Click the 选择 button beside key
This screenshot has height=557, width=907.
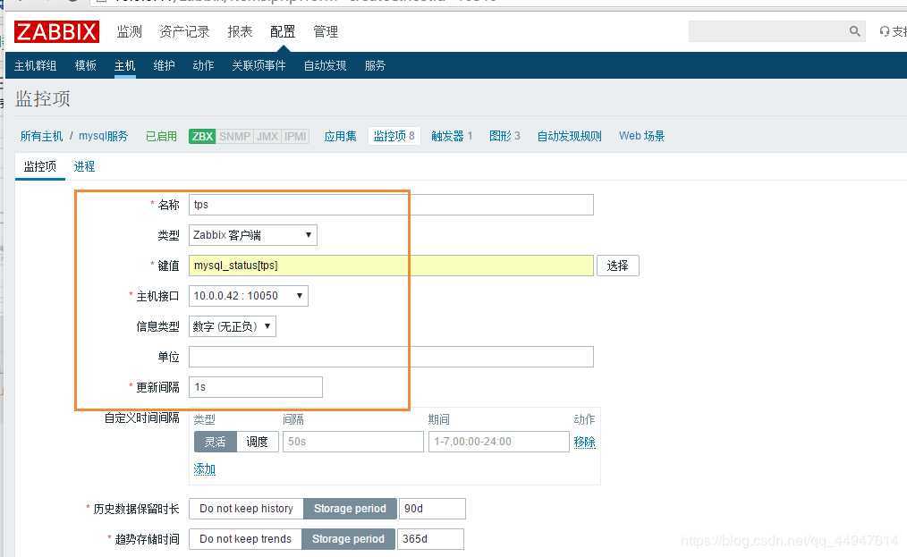[618, 266]
